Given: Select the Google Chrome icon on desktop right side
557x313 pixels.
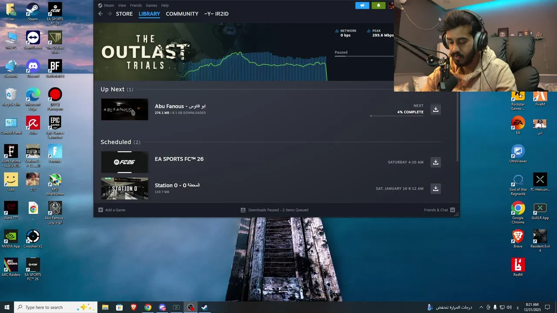Looking at the screenshot, I should [x=518, y=213].
